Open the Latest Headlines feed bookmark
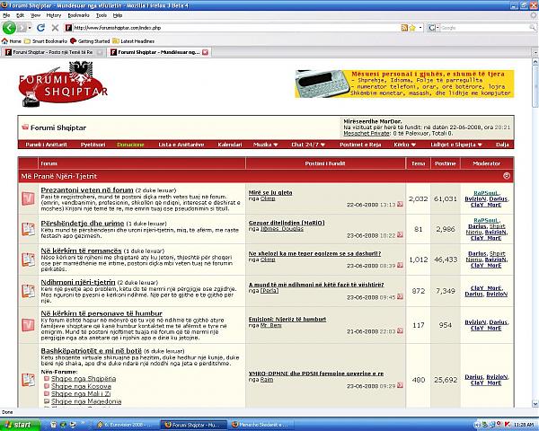 (133, 41)
